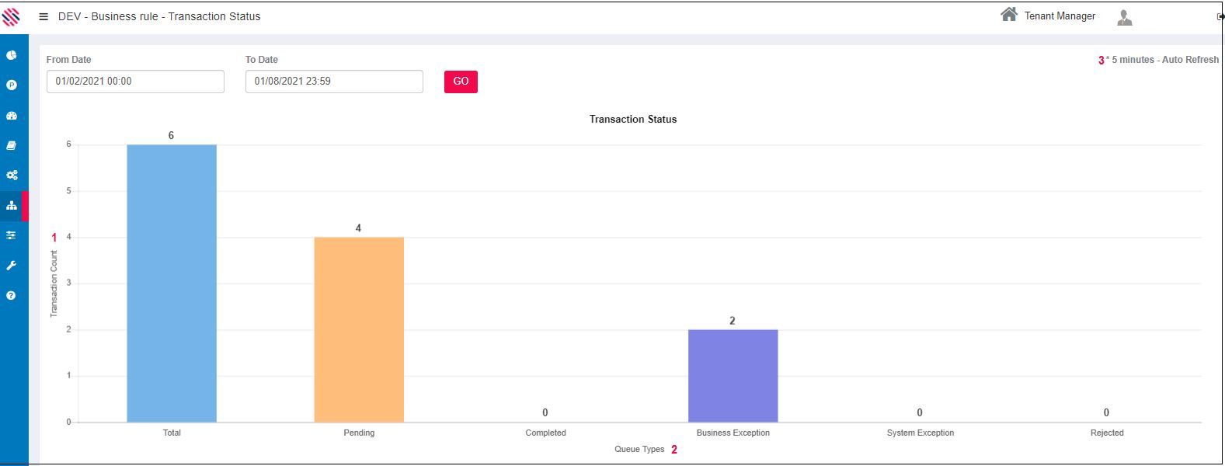This screenshot has width=1225, height=466.
Task: Select the dashboard gauge sidebar icon
Action: [12, 116]
